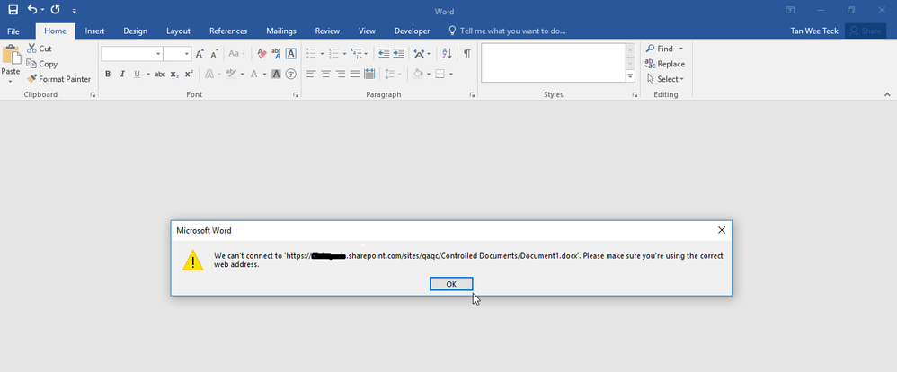The image size is (897, 372).
Task: Open the Change Case Aa dropdown
Action: coord(236,54)
